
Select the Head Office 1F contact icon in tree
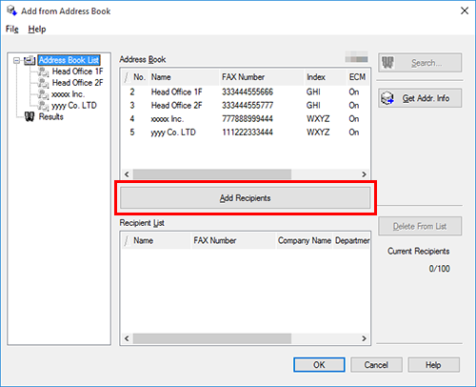43,71
